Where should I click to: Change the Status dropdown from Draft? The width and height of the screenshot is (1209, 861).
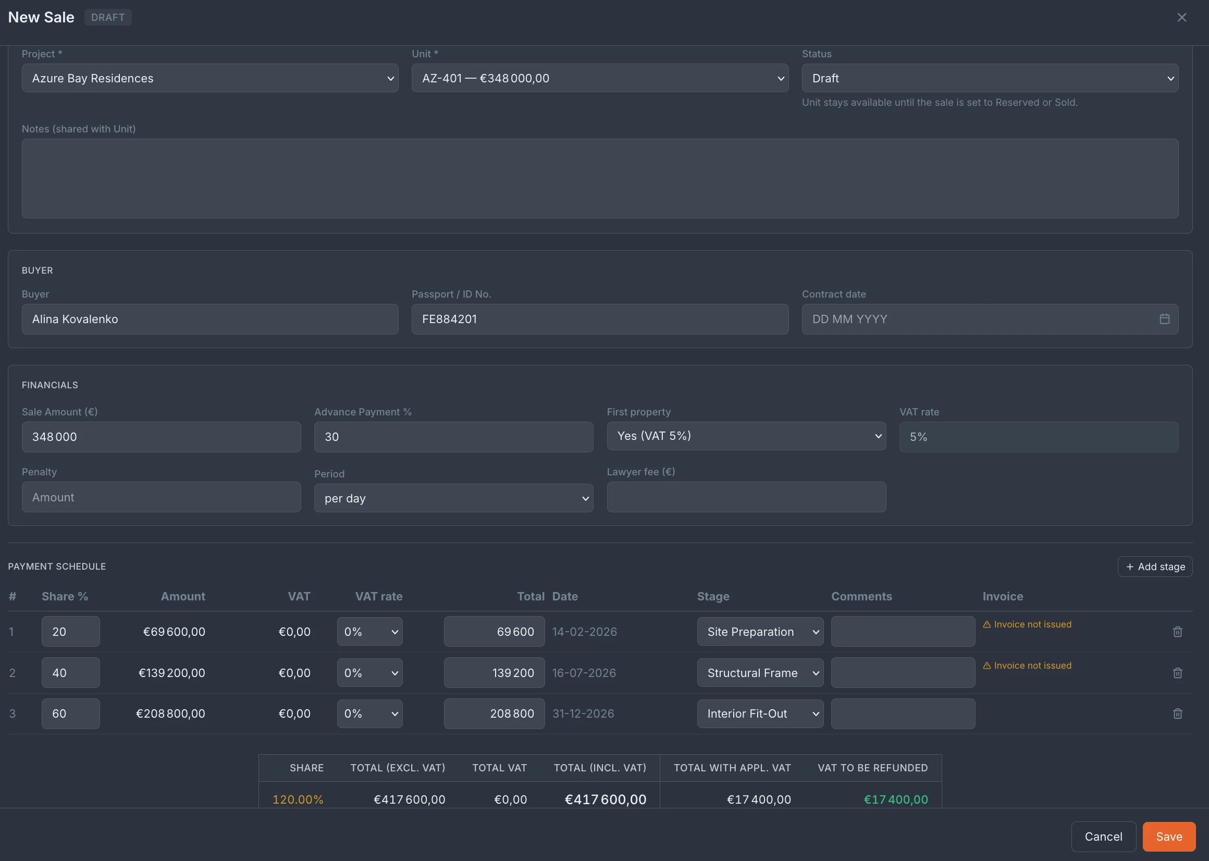click(990, 78)
